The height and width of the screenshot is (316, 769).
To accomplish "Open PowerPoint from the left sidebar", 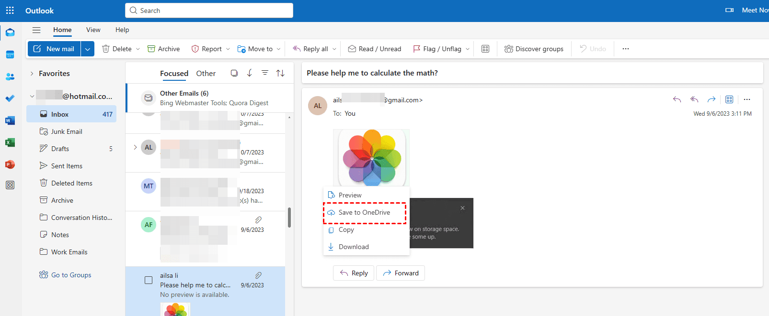I will [10, 164].
